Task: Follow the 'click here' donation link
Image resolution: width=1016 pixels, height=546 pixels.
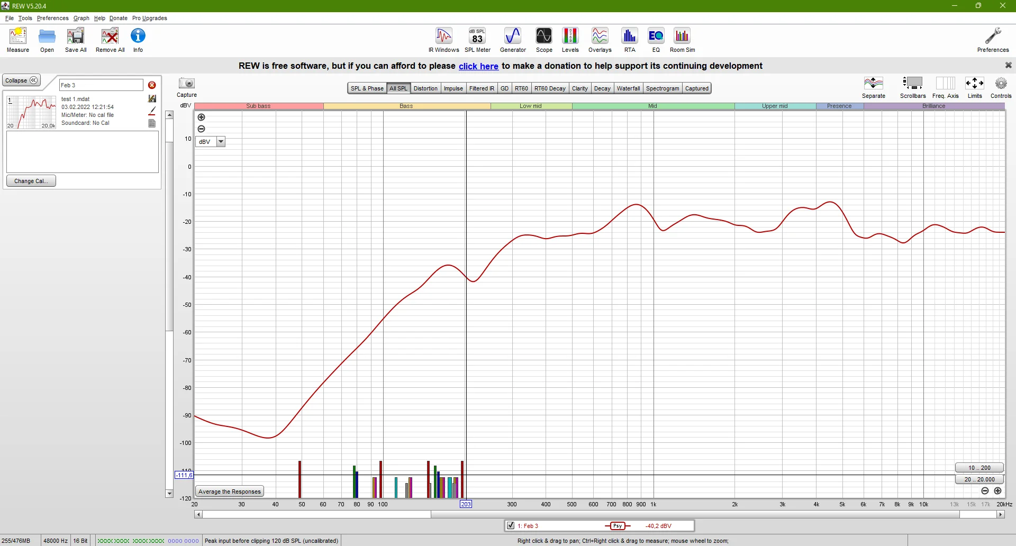Action: click(478, 66)
